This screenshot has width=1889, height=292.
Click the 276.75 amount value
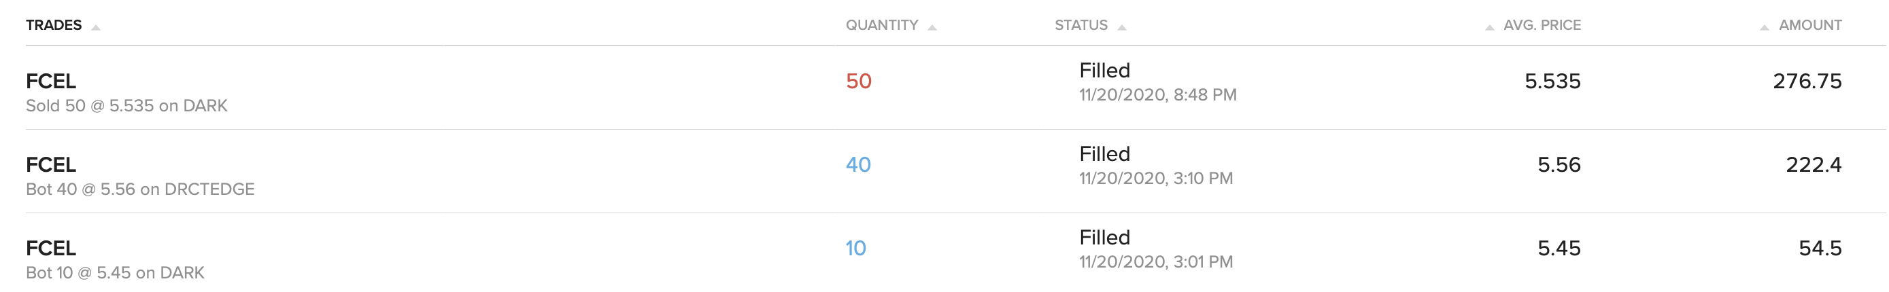[x=1807, y=81]
